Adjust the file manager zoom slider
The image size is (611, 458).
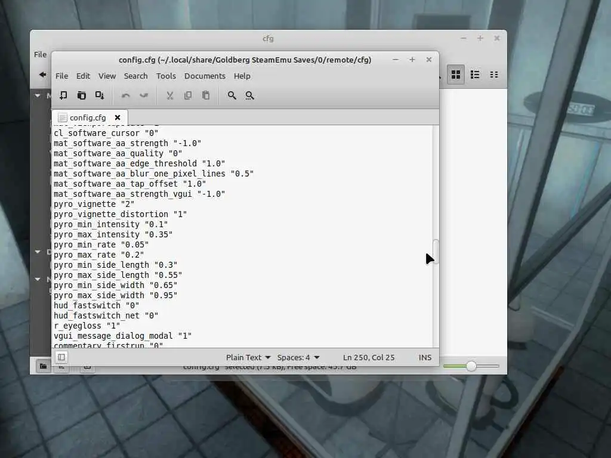pyautogui.click(x=471, y=366)
